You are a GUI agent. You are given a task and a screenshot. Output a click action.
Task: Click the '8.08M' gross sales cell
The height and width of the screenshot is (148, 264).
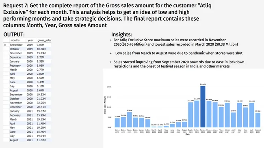(x=40, y=66)
